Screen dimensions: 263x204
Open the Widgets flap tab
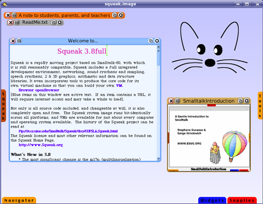pos(212,200)
